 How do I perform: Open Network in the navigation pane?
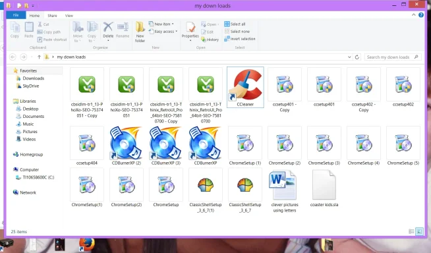tap(28, 192)
